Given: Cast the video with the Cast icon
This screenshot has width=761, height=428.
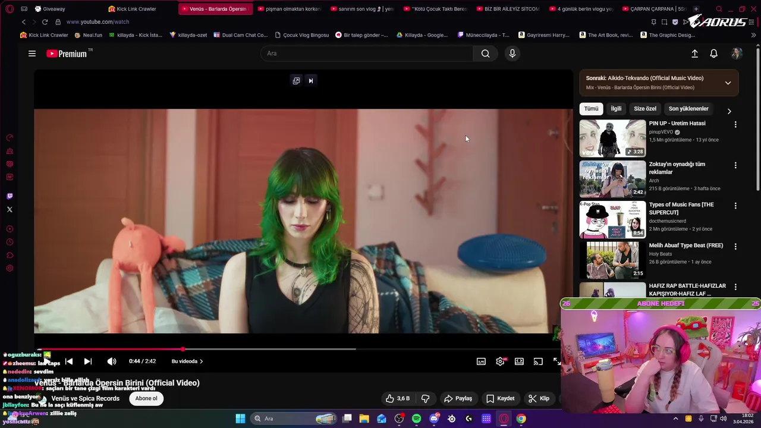Looking at the screenshot, I should (538, 361).
